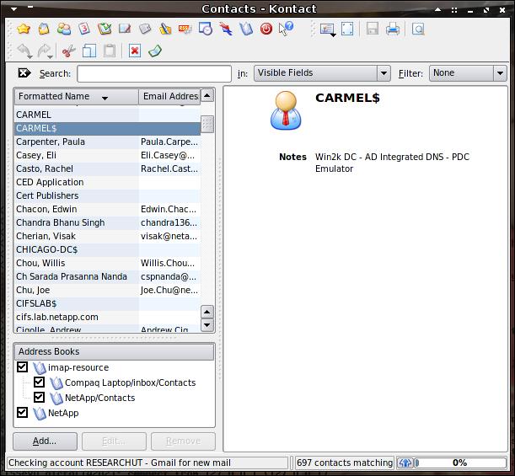
Task: Click the Add... address book button
Action: coord(45,441)
